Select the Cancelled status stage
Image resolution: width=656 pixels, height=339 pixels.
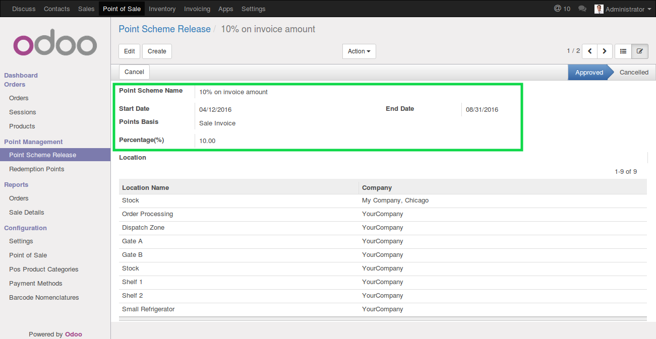pos(634,73)
